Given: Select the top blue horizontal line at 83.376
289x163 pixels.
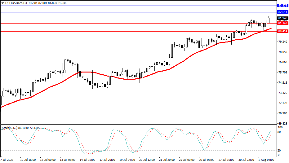Looking at the screenshot, I should point(140,6).
